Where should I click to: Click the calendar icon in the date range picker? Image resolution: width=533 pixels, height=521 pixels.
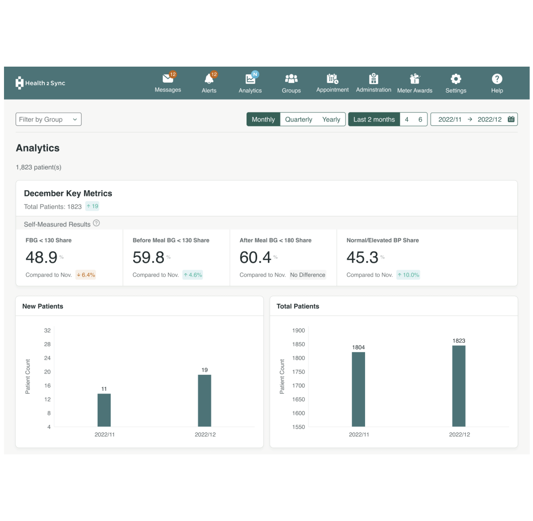[511, 119]
